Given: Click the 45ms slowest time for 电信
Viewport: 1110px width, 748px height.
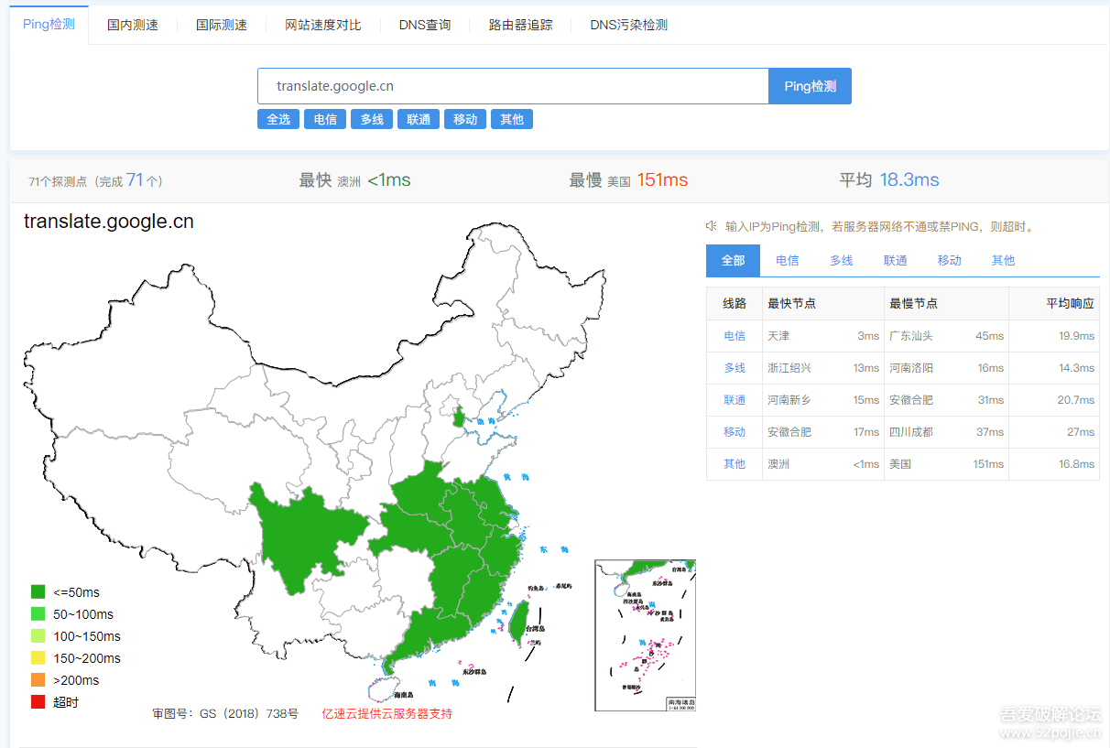Looking at the screenshot, I should coord(990,336).
